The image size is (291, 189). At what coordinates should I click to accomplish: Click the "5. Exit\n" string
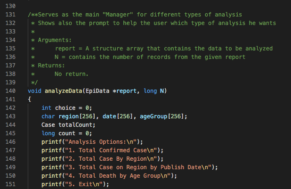tap(84, 184)
